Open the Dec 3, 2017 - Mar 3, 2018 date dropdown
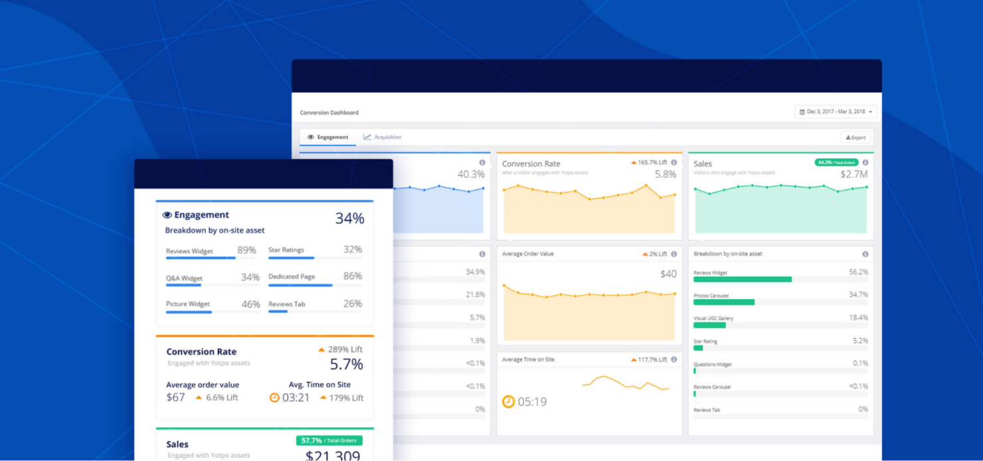 (x=835, y=112)
